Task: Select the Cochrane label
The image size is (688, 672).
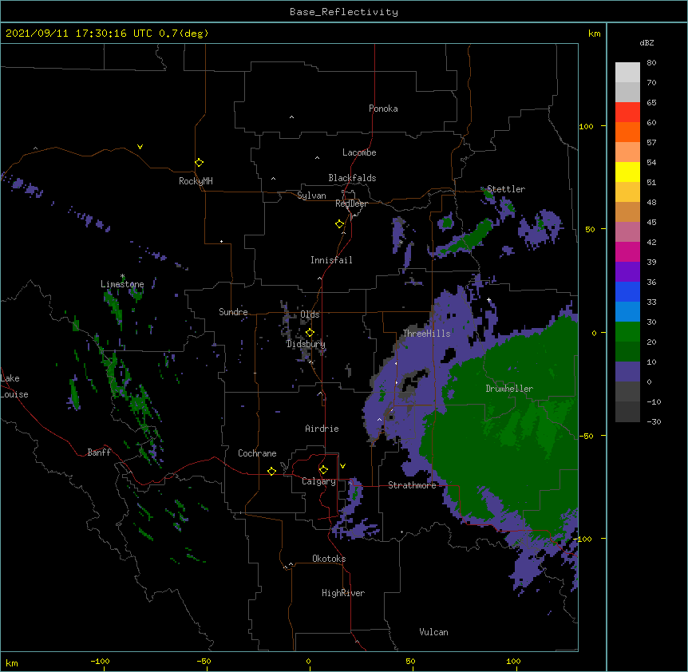Action: (257, 453)
